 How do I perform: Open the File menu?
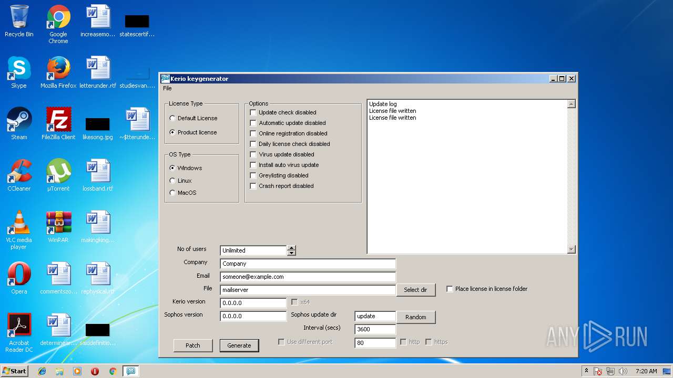click(167, 88)
